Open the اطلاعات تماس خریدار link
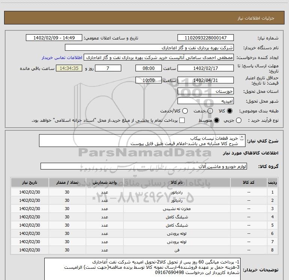The image size is (289, 280). pos(62,58)
